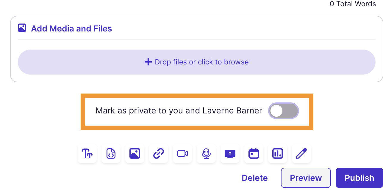Enable private visibility for Laverne Barner
This screenshot has height=193, width=391.
(x=283, y=111)
